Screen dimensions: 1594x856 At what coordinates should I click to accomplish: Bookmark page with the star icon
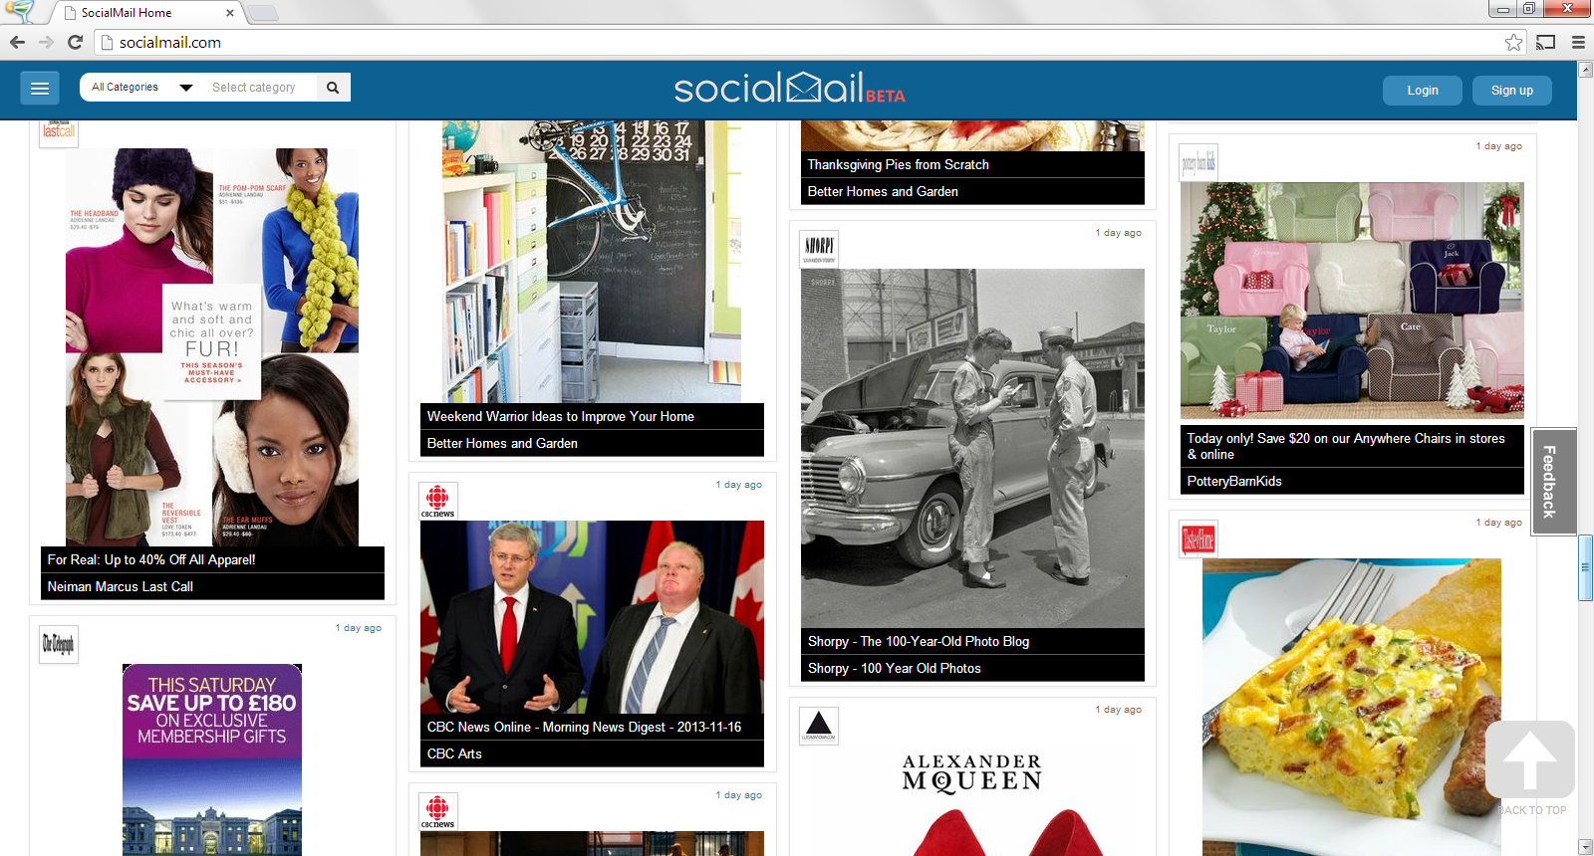click(1513, 42)
